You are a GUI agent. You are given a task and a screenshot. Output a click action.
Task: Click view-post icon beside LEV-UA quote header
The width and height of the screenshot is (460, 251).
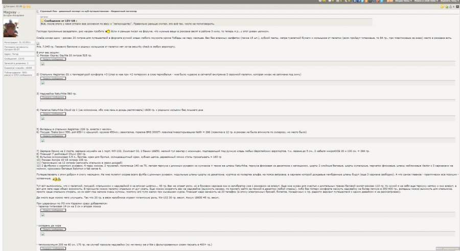click(x=42, y=21)
